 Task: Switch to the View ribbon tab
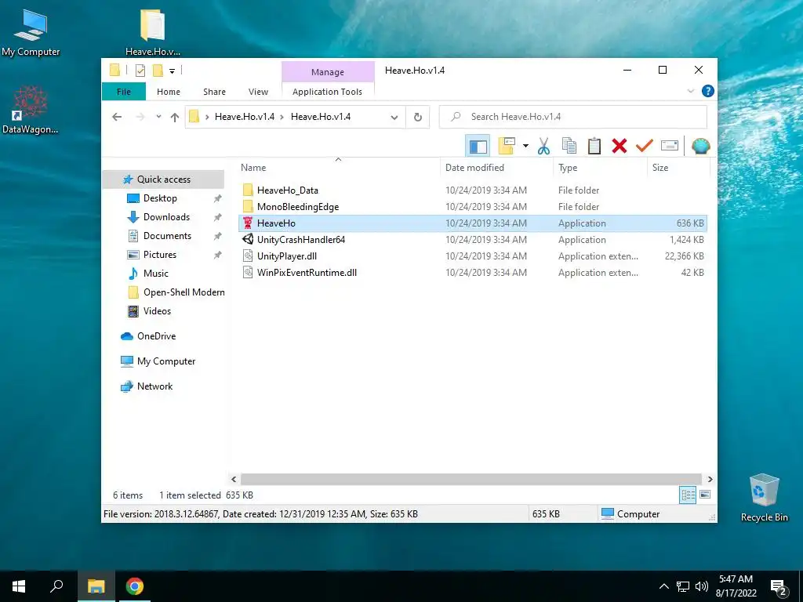click(x=258, y=92)
